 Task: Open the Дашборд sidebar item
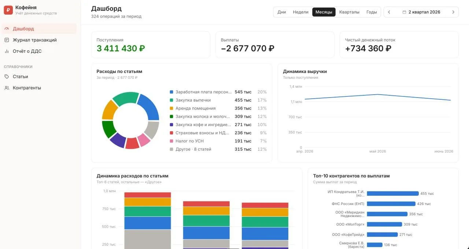point(39,29)
